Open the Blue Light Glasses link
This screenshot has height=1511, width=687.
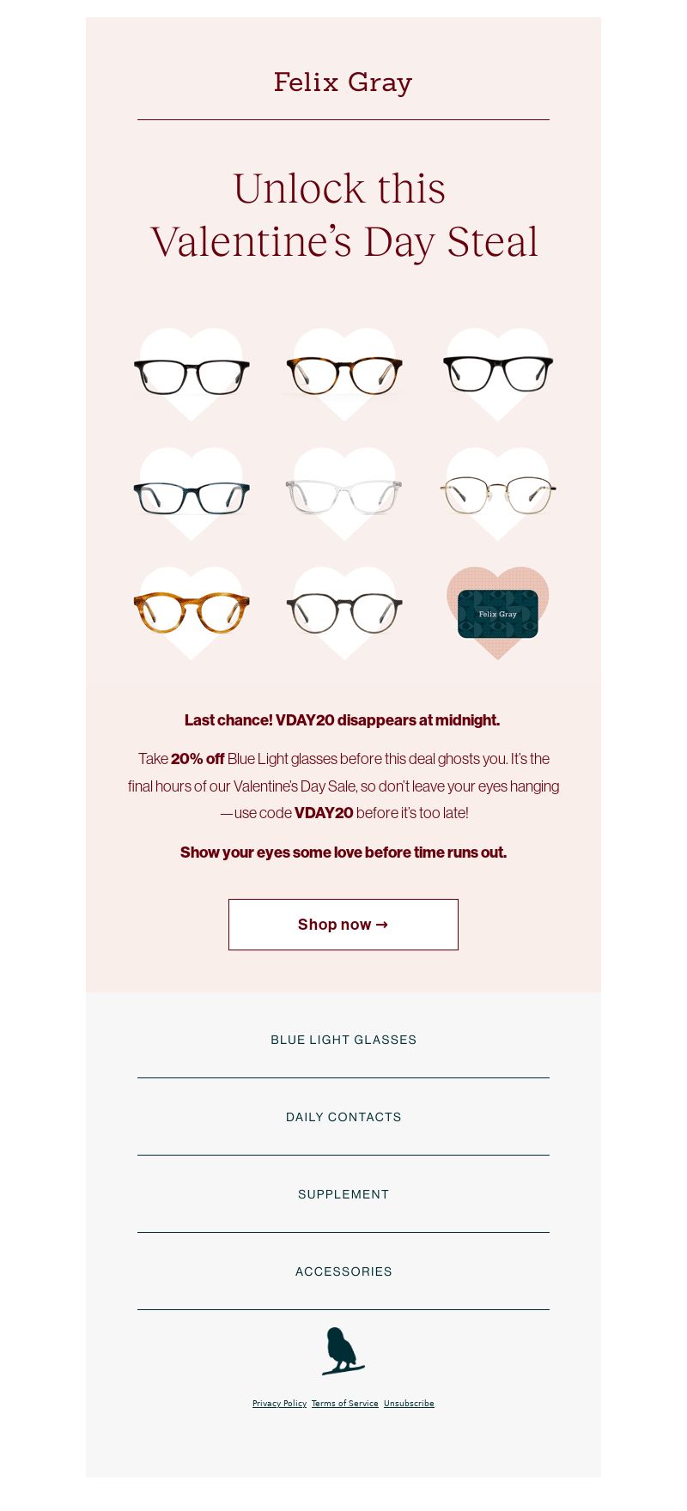[343, 1040]
